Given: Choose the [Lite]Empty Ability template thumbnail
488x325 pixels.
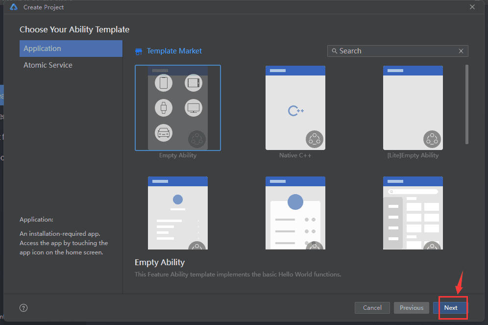Looking at the screenshot, I should point(413,108).
